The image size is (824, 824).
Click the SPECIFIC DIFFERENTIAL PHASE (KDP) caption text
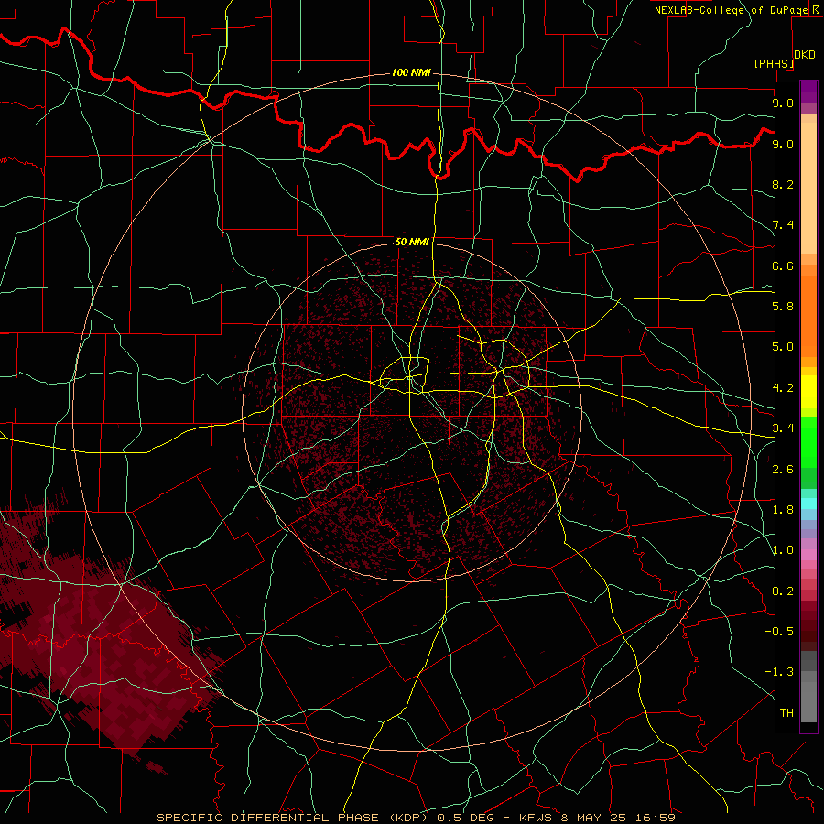[293, 818]
